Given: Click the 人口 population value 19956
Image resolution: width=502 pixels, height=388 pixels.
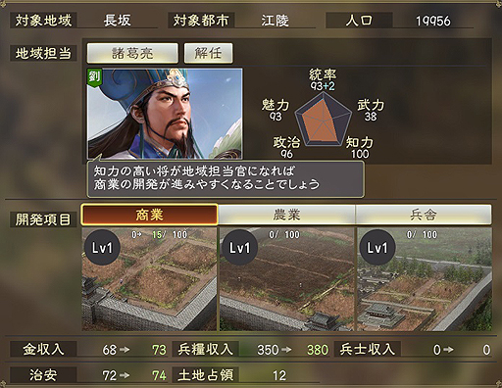Looking at the screenshot, I should (x=433, y=21).
